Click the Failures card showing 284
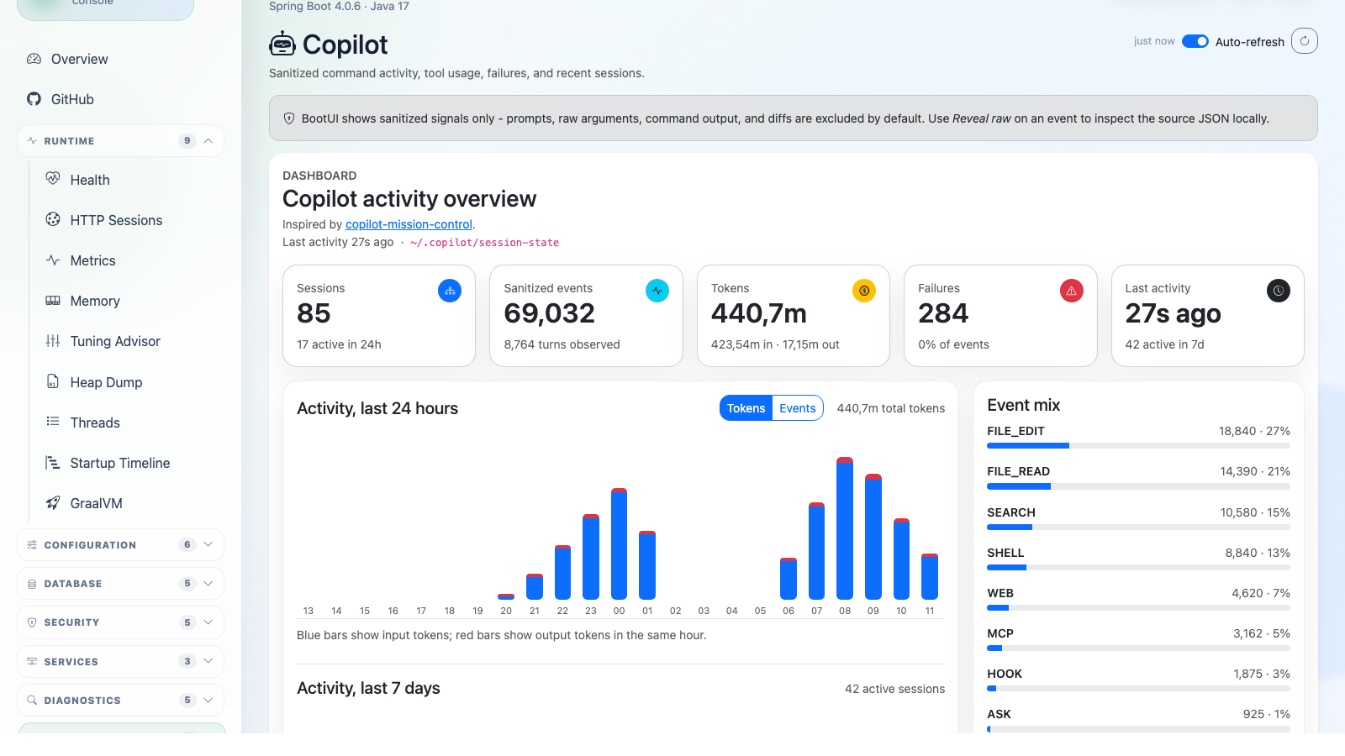 [1000, 316]
